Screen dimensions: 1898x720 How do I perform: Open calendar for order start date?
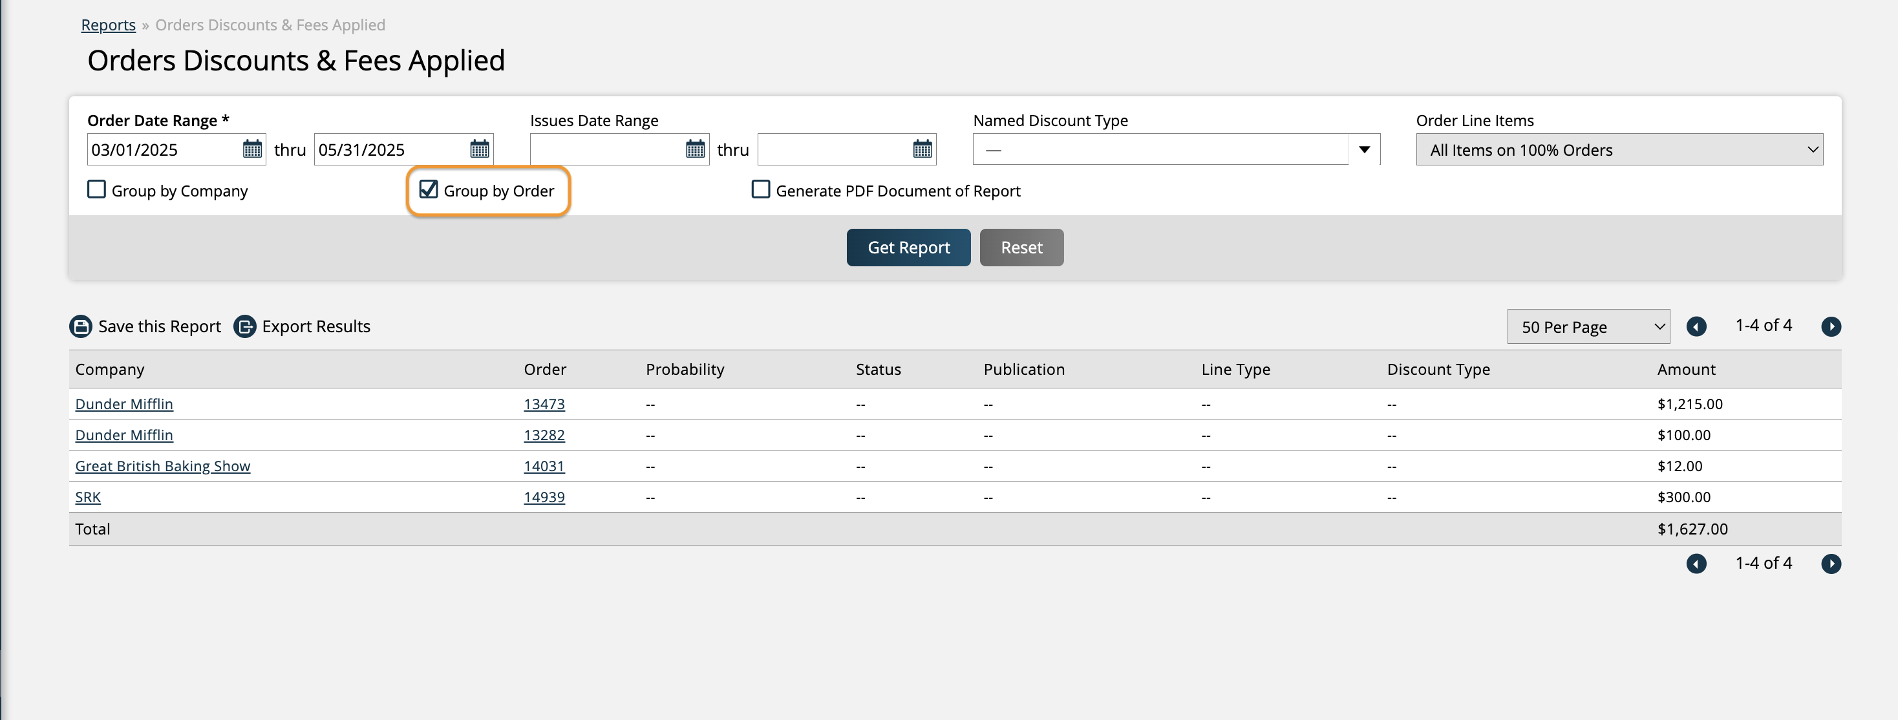tap(252, 149)
